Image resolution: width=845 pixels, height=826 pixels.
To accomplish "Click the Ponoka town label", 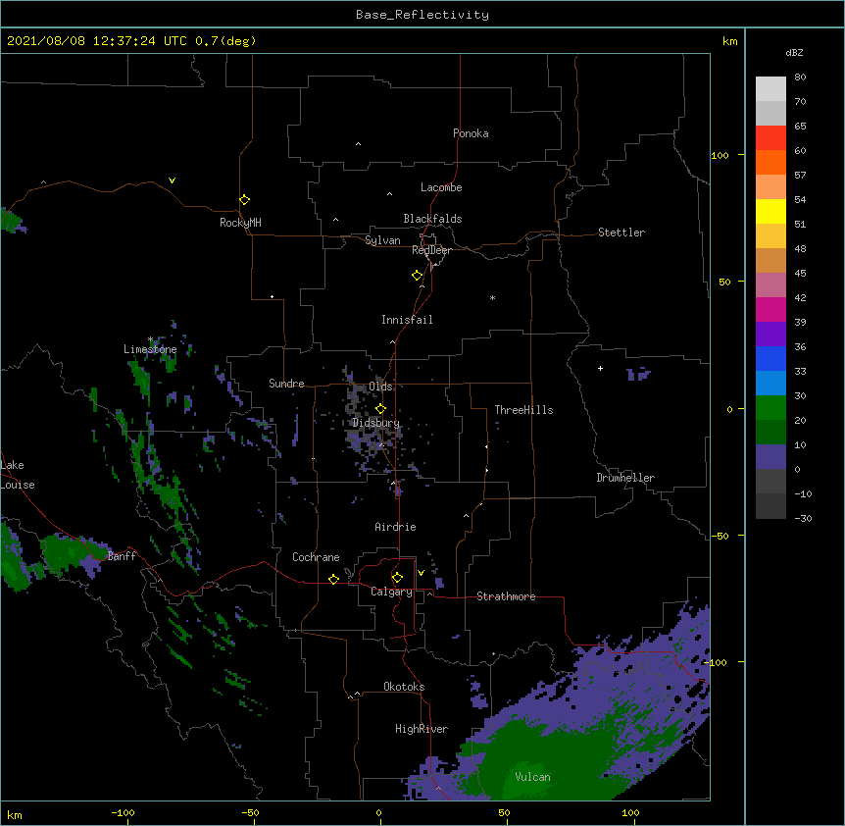I will tap(471, 133).
